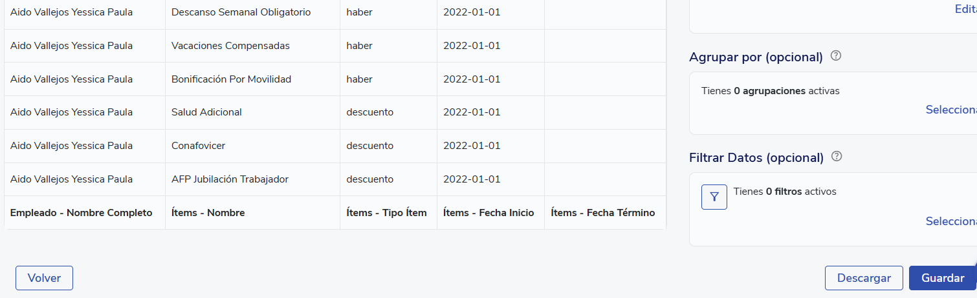Click the funnel filter icon
The image size is (977, 298).
714,197
